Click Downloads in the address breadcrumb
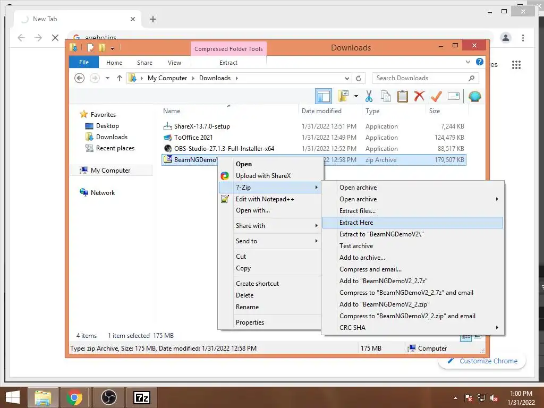The width and height of the screenshot is (544, 408). pos(215,78)
